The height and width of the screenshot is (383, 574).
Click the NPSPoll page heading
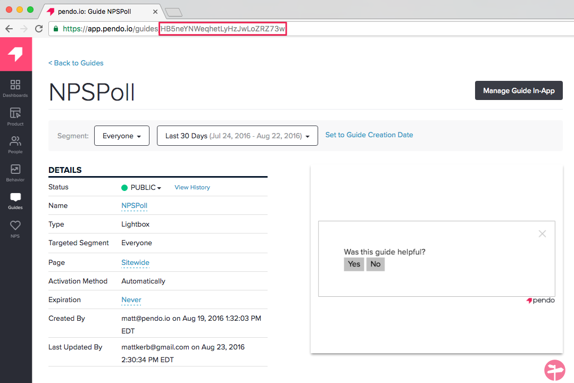(x=92, y=92)
